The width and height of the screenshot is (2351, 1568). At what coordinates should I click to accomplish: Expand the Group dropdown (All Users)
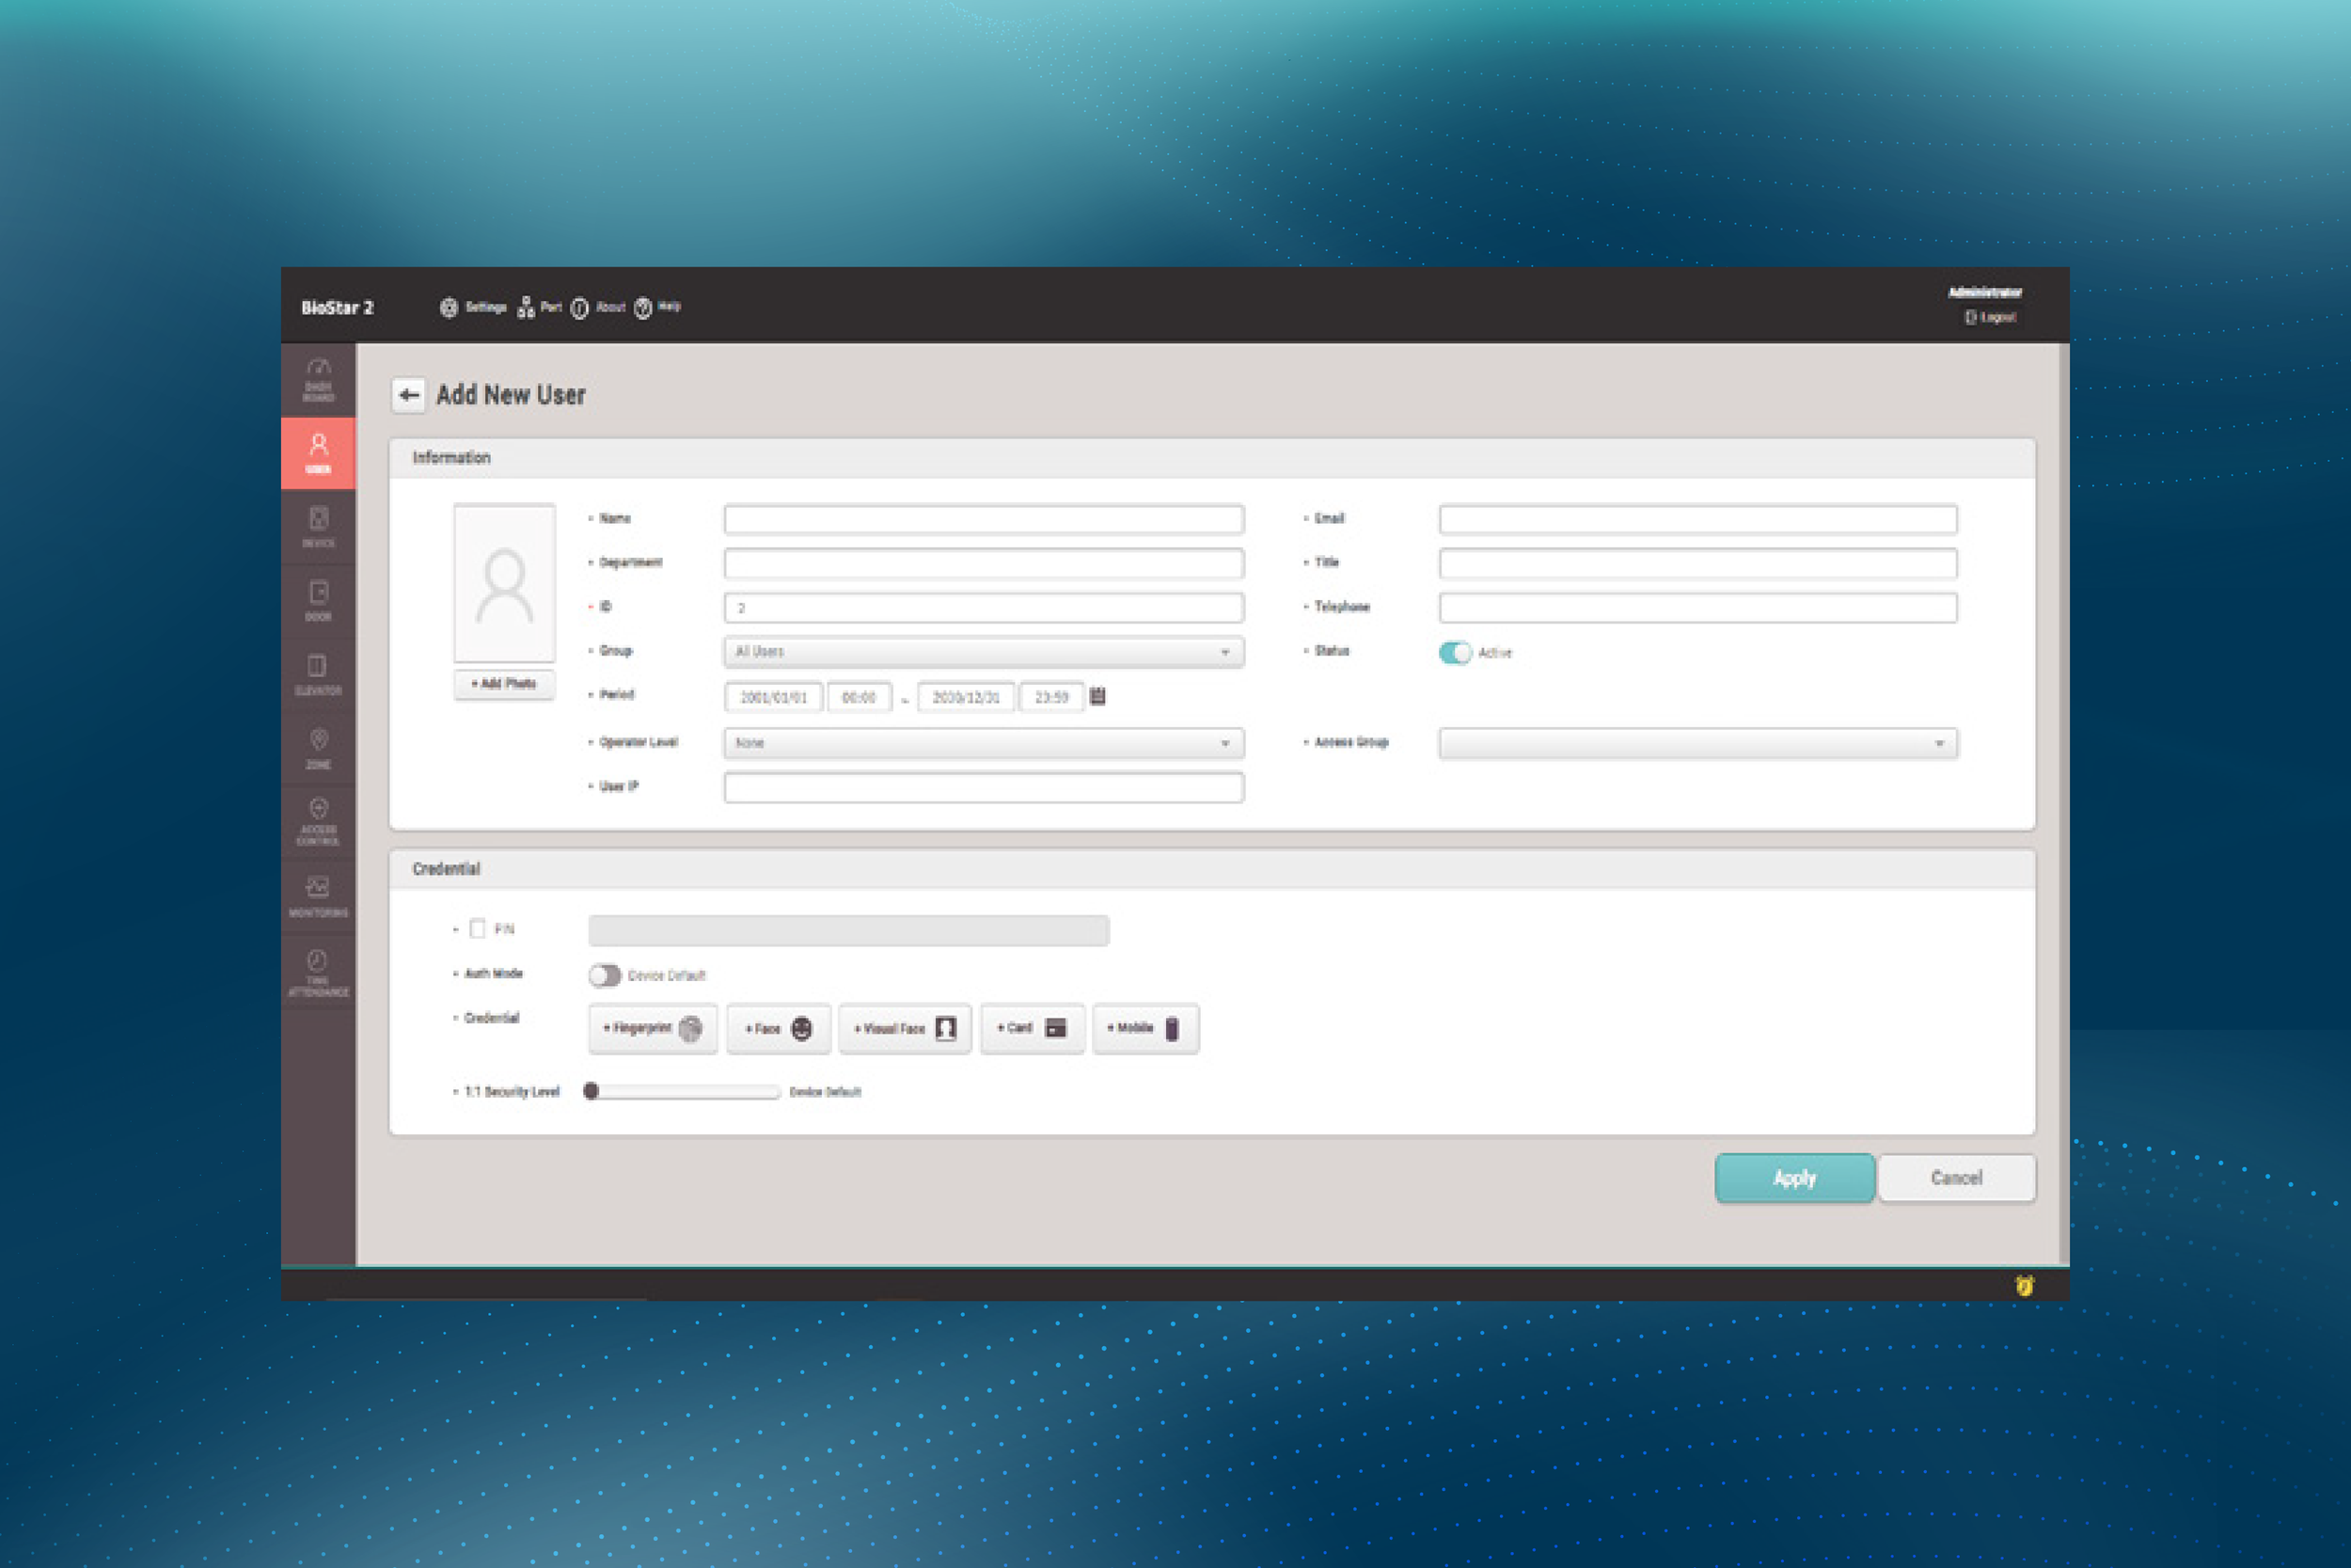984,652
